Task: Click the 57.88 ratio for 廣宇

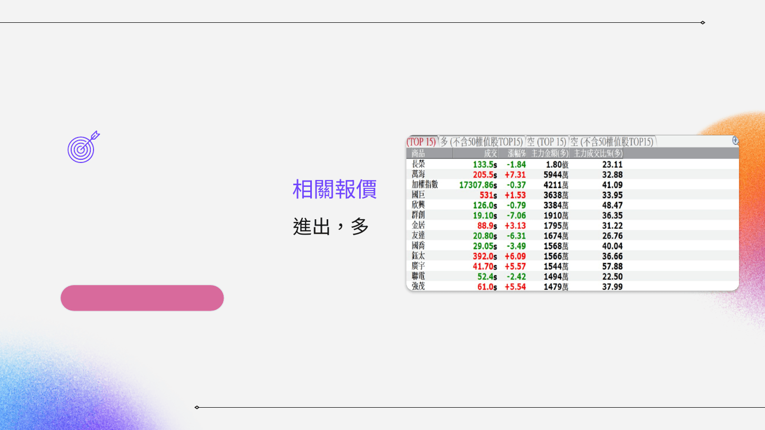Action: point(612,266)
